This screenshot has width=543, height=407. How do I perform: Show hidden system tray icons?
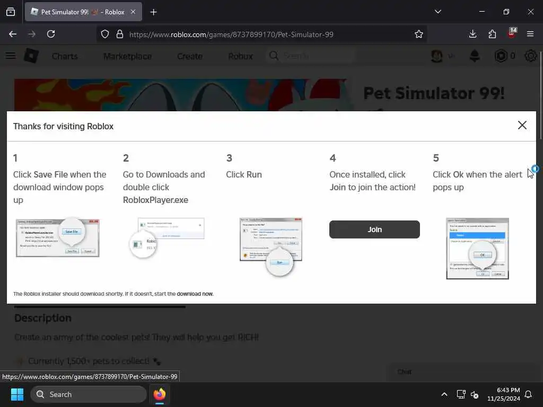pyautogui.click(x=444, y=394)
